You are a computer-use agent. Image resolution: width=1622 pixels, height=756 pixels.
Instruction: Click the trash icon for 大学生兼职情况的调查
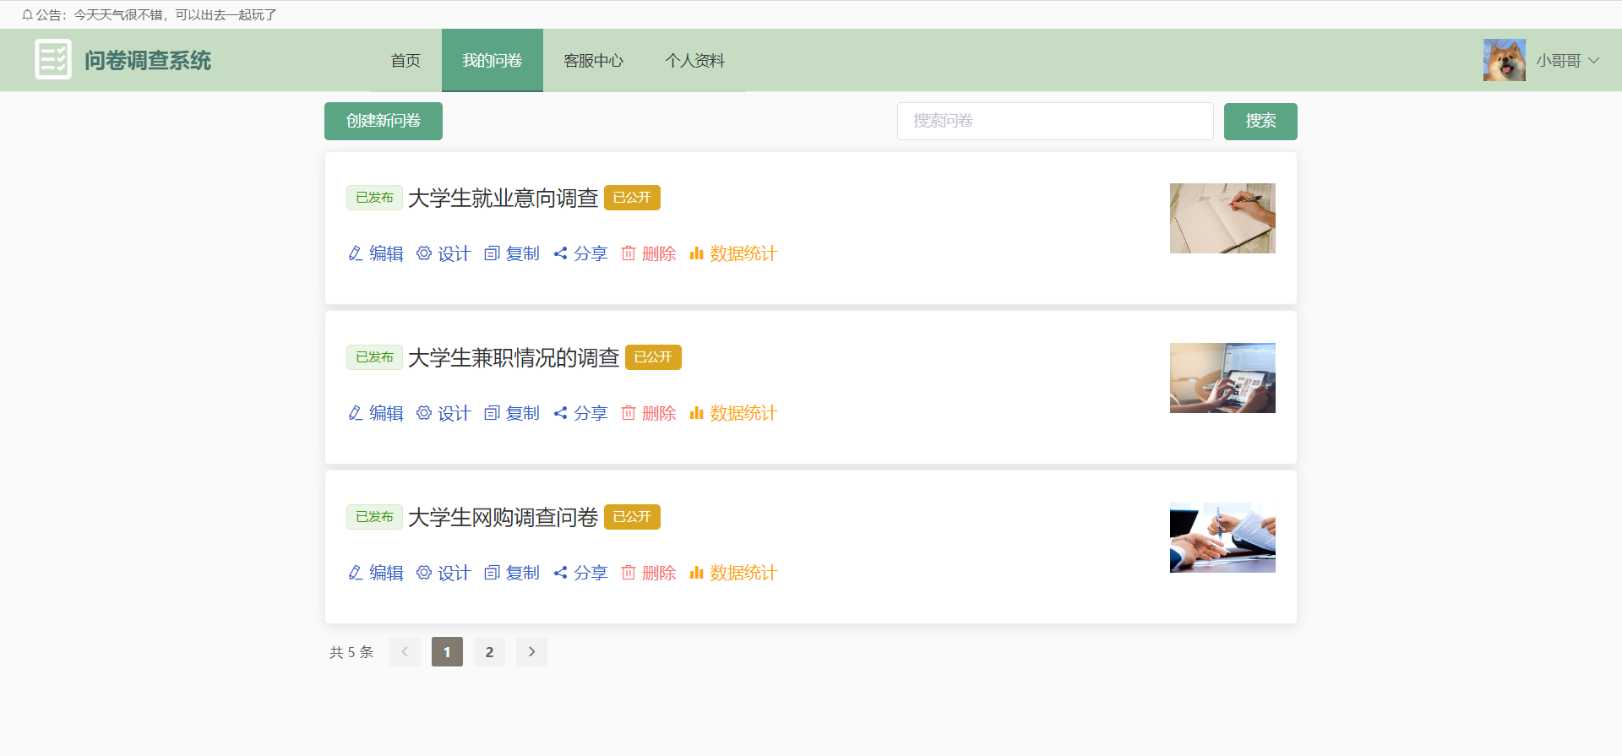coord(629,413)
